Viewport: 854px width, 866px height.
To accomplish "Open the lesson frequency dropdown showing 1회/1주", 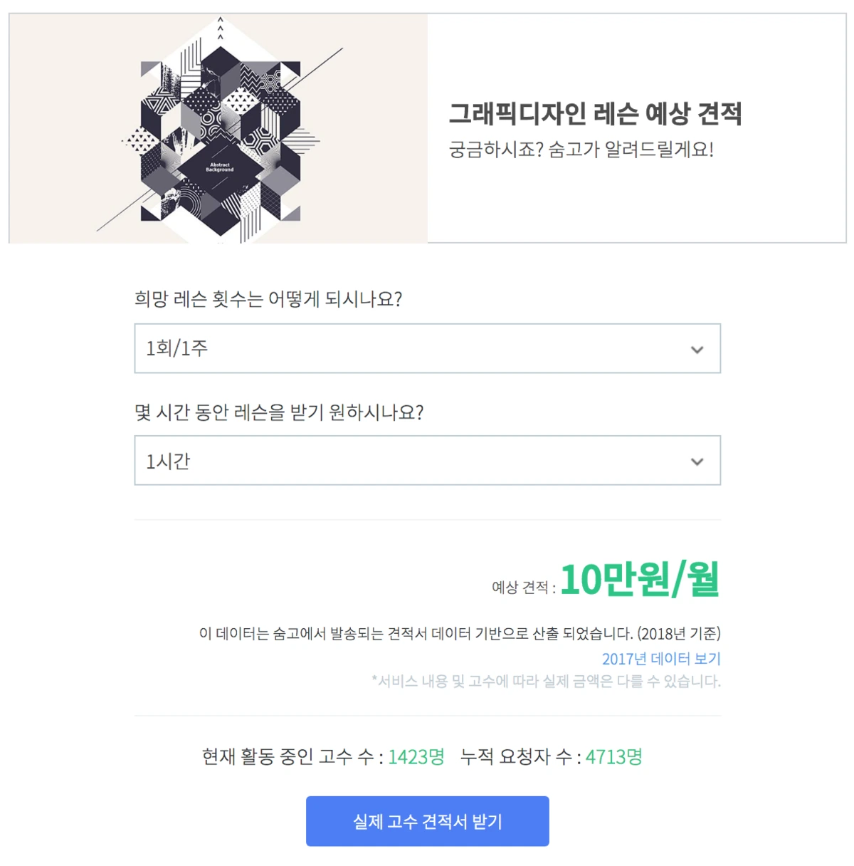I will (427, 348).
